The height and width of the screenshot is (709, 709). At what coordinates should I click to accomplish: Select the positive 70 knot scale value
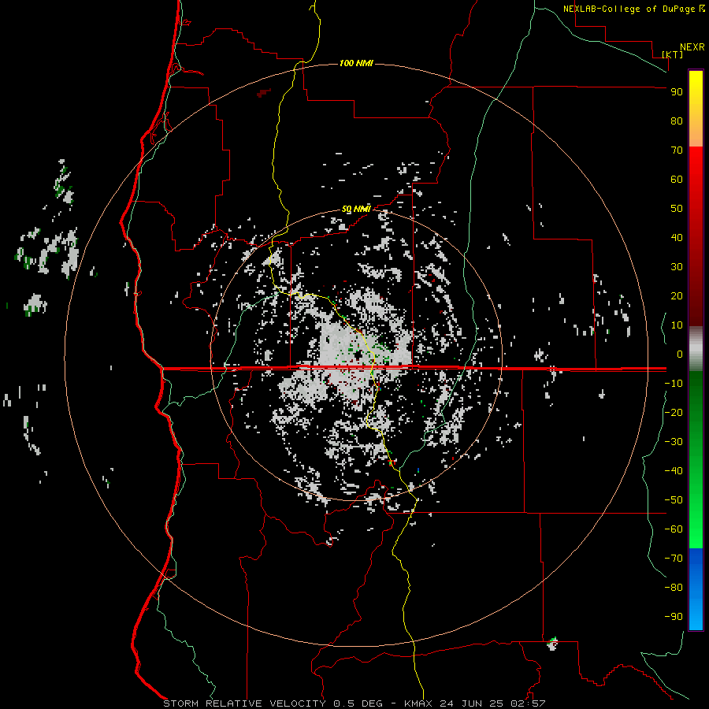click(x=677, y=150)
